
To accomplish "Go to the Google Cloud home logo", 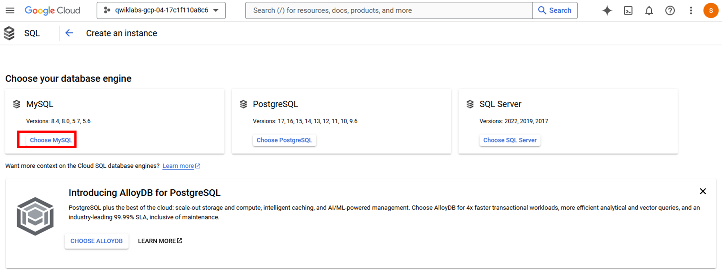I will [x=52, y=10].
